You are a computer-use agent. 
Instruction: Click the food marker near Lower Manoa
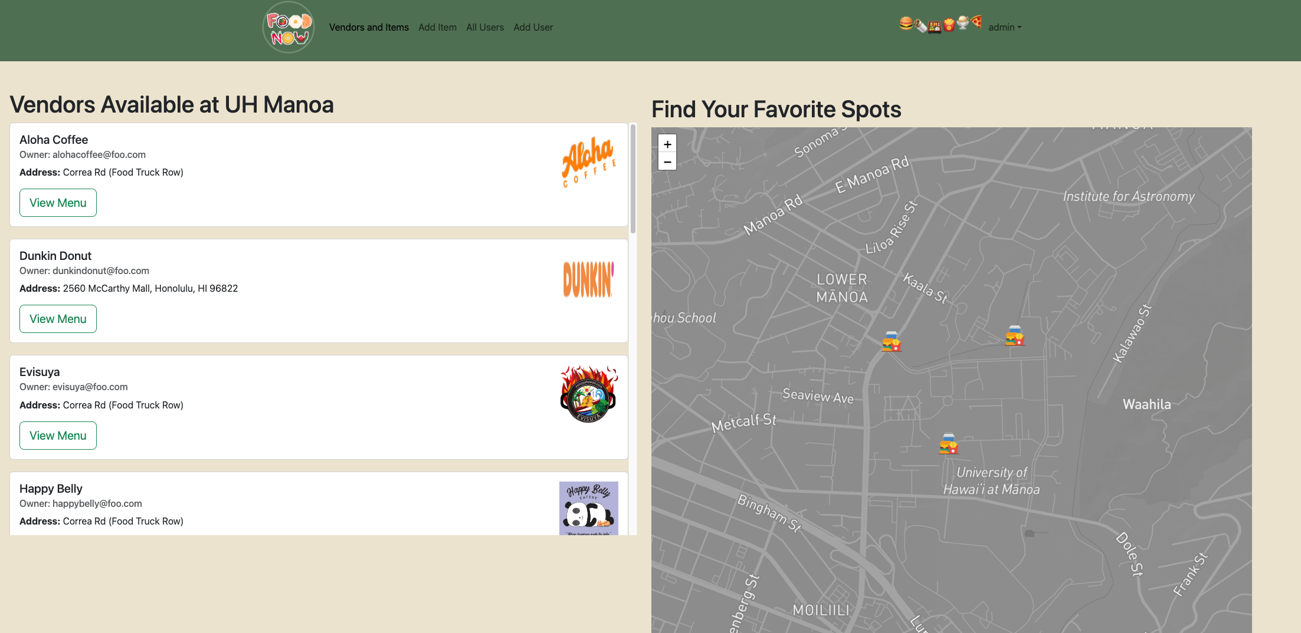[x=892, y=342]
